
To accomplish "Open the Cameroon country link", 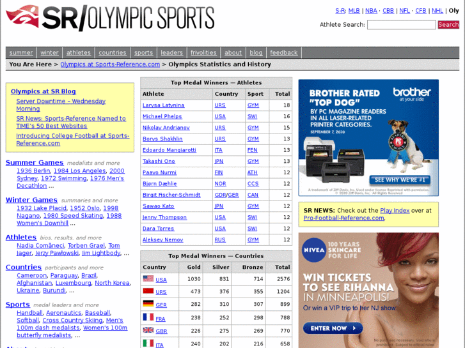I will 32,275.
